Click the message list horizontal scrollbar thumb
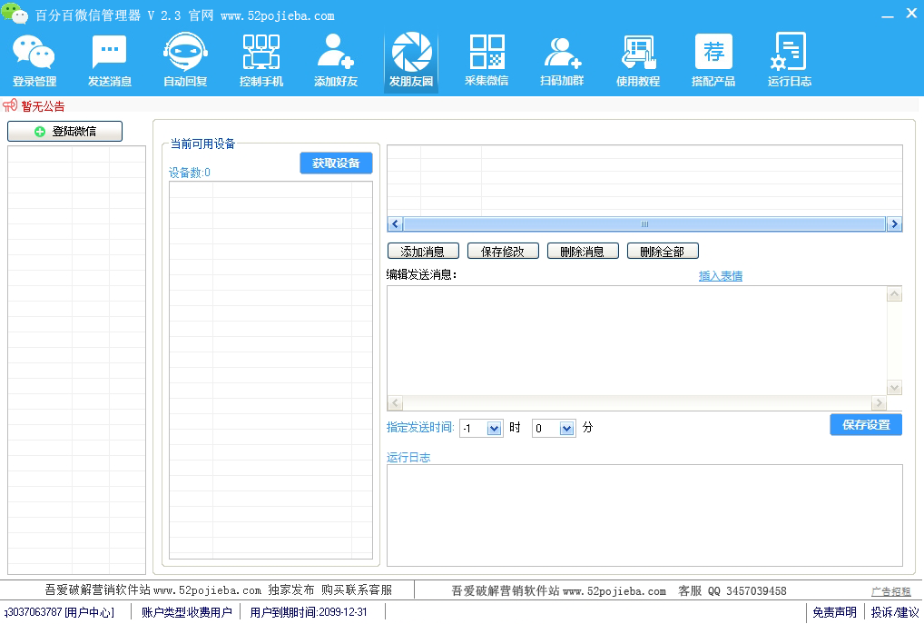The width and height of the screenshot is (924, 624). click(644, 224)
